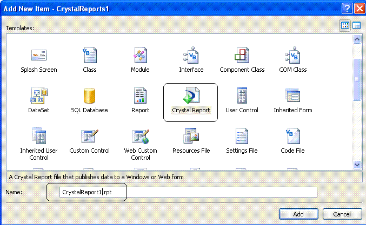The width and height of the screenshot is (366, 225).
Task: Click the "Splash Screen" label text
Action: click(39, 70)
